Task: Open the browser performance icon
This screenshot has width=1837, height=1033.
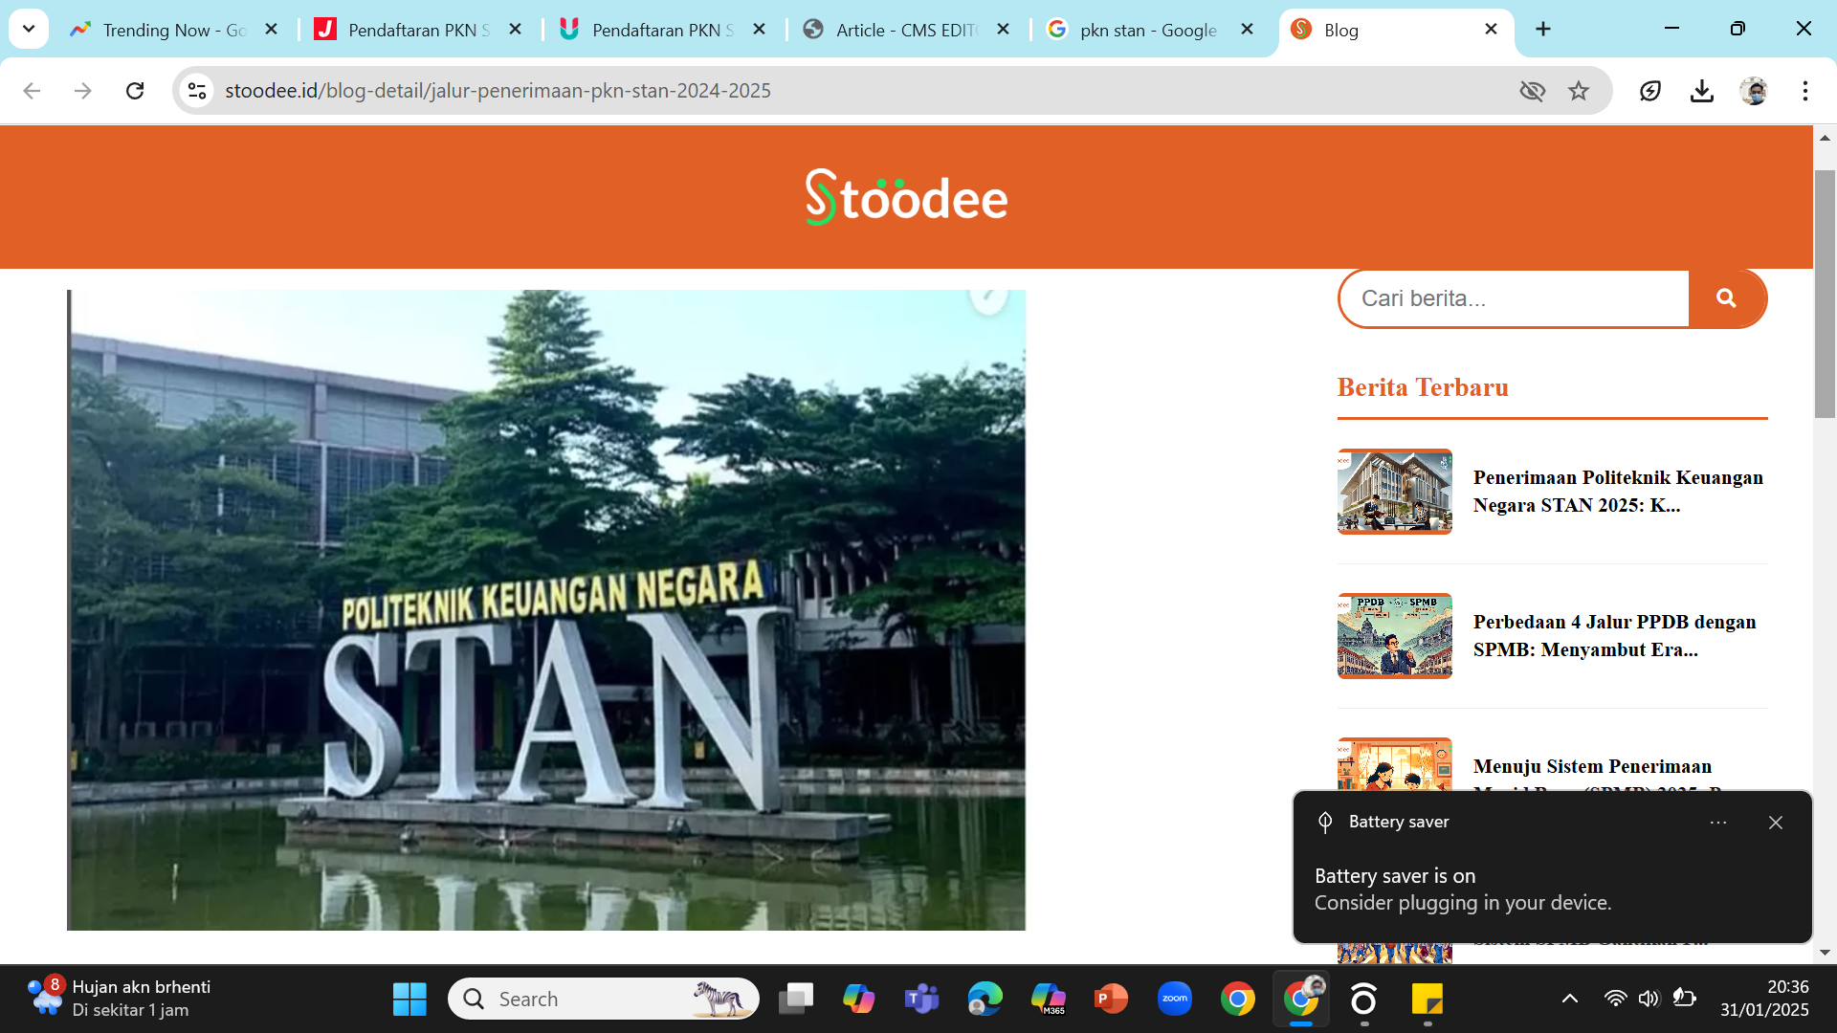Action: (x=1650, y=91)
